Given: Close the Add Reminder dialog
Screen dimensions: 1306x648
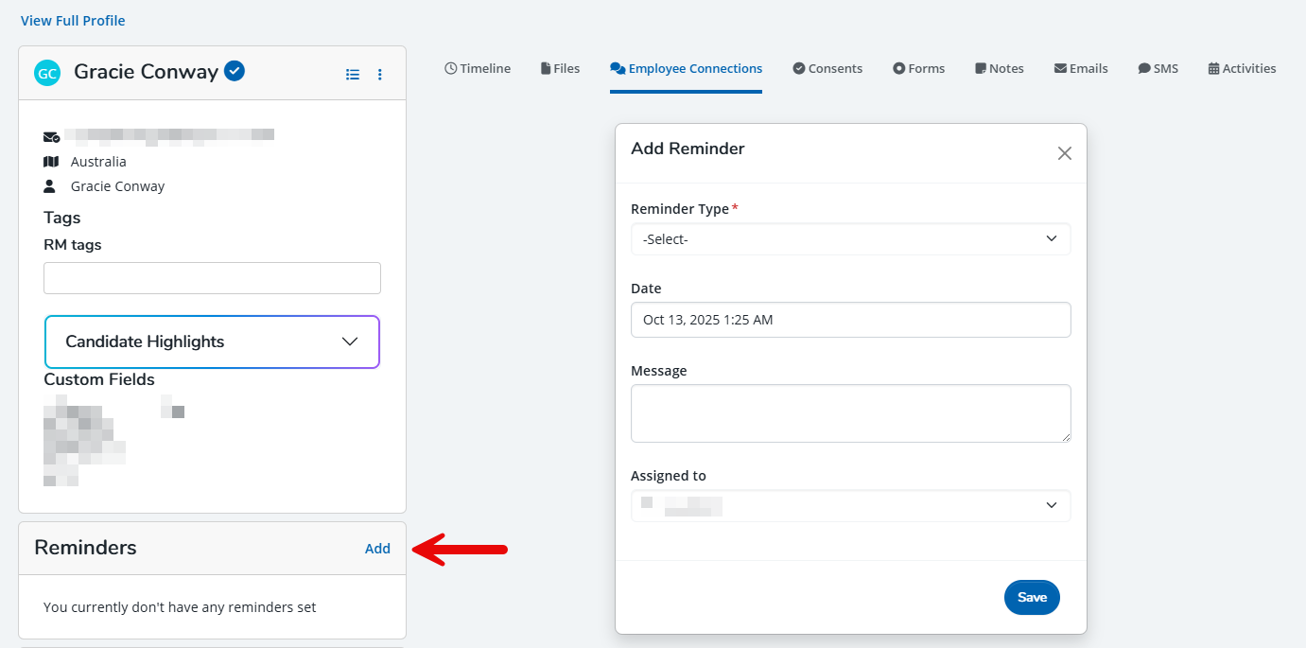Looking at the screenshot, I should click(x=1064, y=153).
